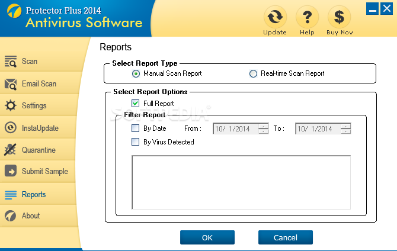Open Help via the question mark icon
Image resolution: width=397 pixels, height=251 pixels.
point(307,17)
